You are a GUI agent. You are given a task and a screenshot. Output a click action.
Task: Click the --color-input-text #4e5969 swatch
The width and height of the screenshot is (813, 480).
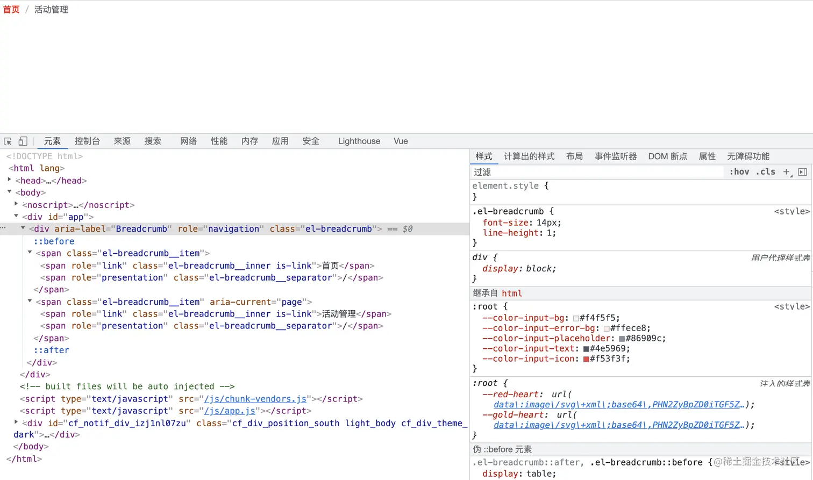586,349
